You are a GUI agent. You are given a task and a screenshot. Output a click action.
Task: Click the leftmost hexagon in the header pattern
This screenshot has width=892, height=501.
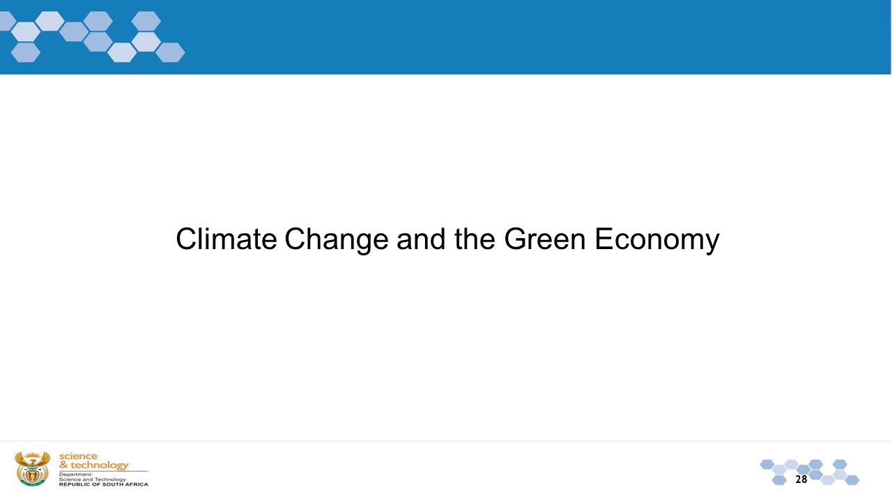coord(6,21)
